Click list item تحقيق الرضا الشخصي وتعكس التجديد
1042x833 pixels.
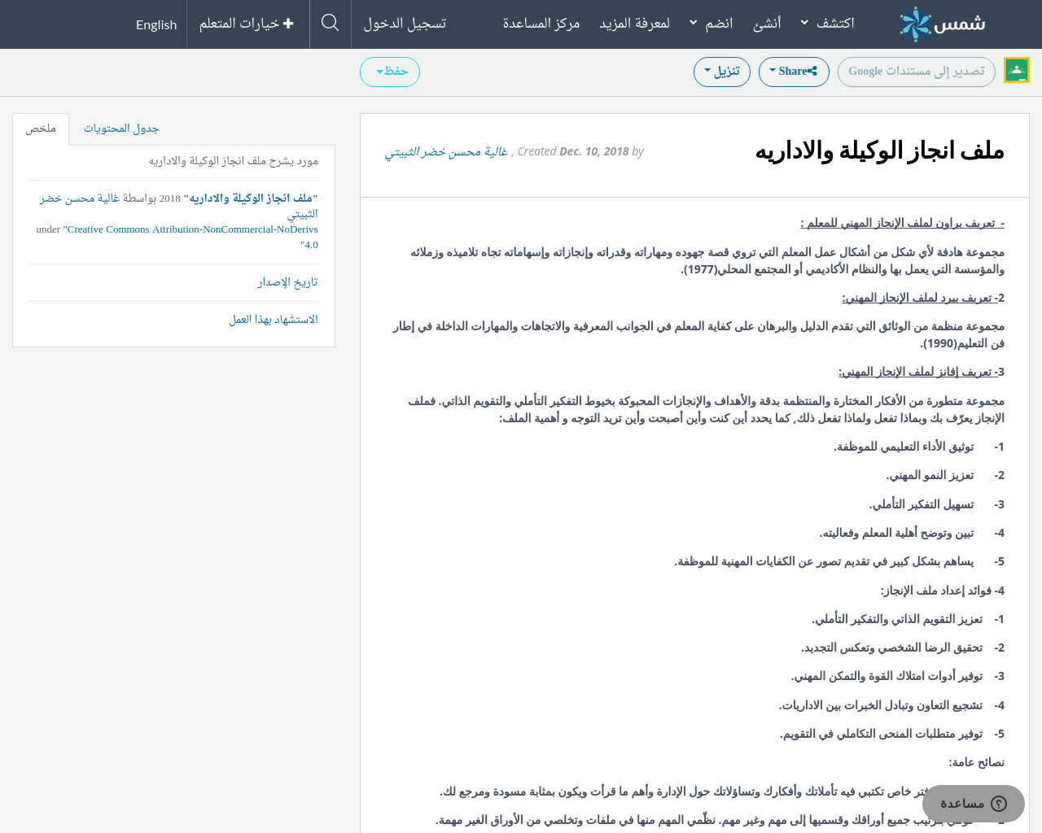point(891,648)
